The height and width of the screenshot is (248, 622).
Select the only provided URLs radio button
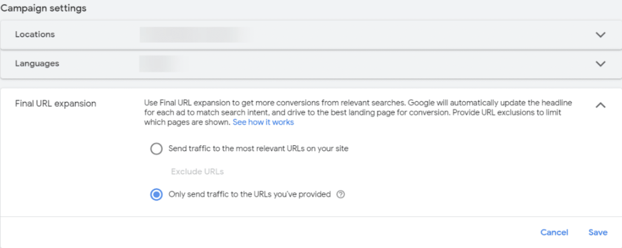tap(156, 195)
